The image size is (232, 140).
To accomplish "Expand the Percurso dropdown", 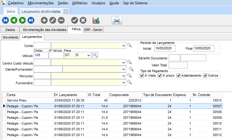I will [123, 75].
